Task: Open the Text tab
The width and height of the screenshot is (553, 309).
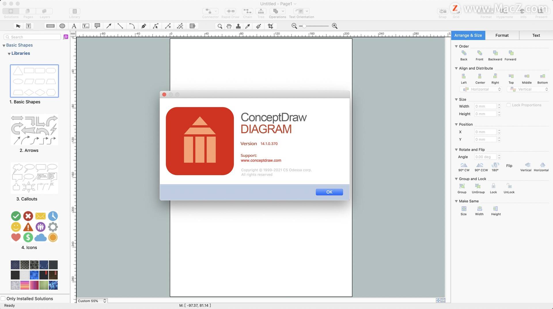Action: pos(536,35)
